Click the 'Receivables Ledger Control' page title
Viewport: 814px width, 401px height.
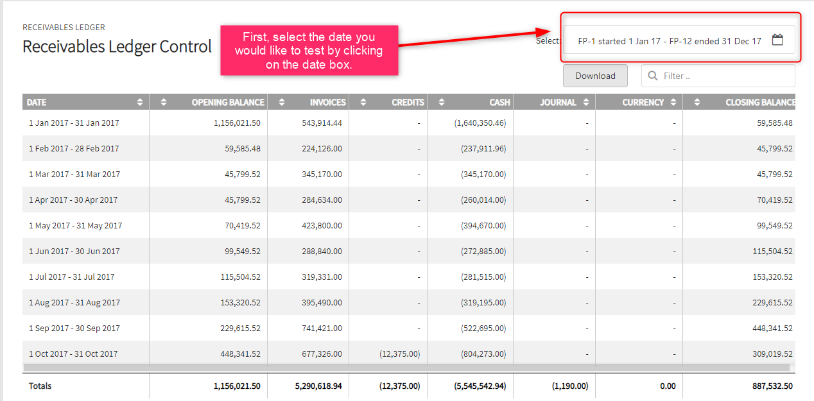click(117, 46)
